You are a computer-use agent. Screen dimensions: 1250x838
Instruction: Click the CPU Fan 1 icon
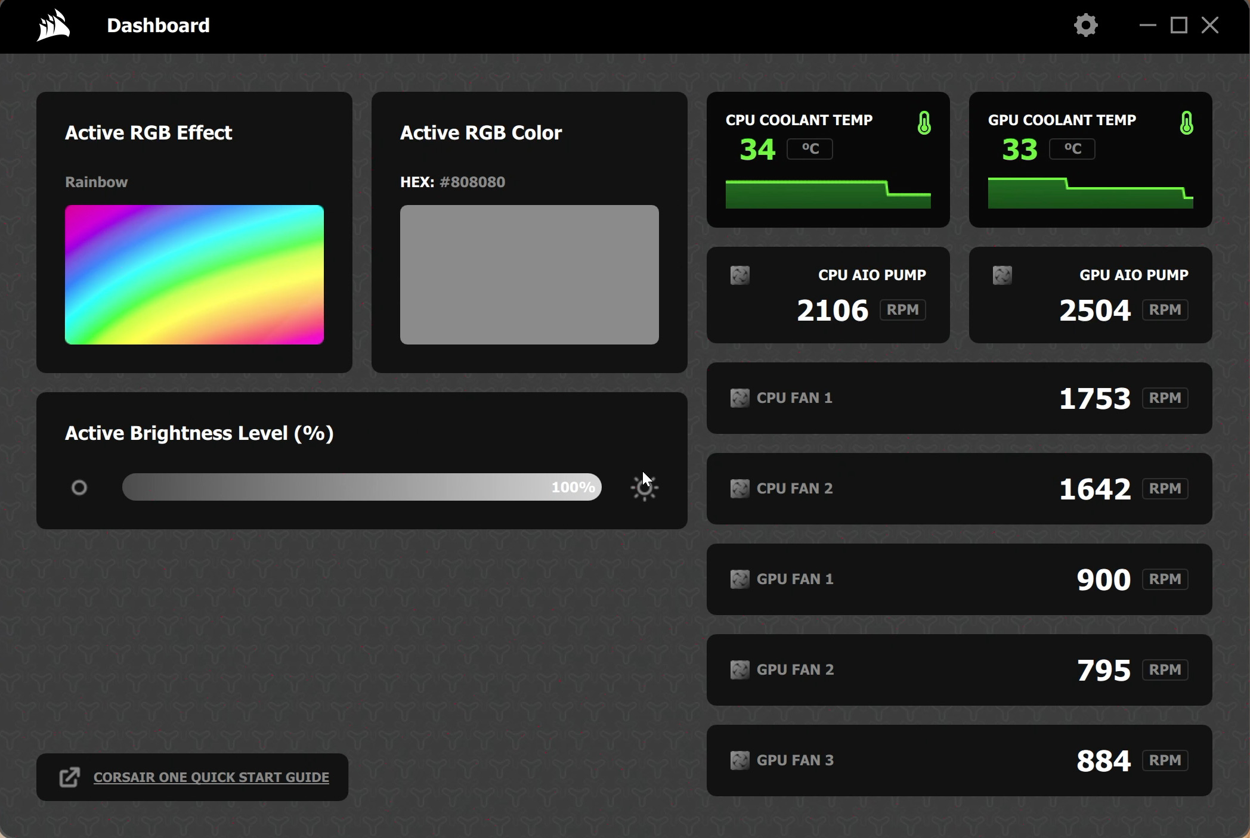(x=740, y=398)
